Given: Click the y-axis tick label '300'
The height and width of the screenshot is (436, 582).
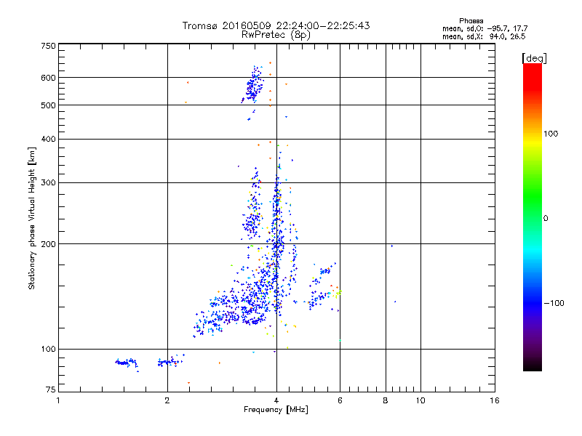Looking at the screenshot, I should pyautogui.click(x=48, y=183).
